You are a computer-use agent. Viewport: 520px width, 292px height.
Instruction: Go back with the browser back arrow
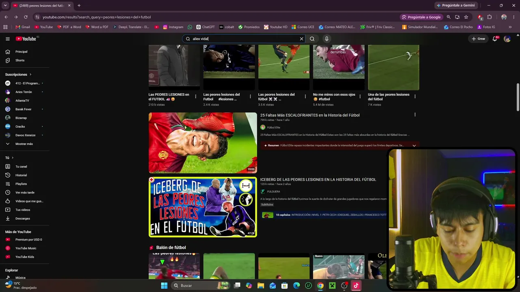tap(6, 17)
